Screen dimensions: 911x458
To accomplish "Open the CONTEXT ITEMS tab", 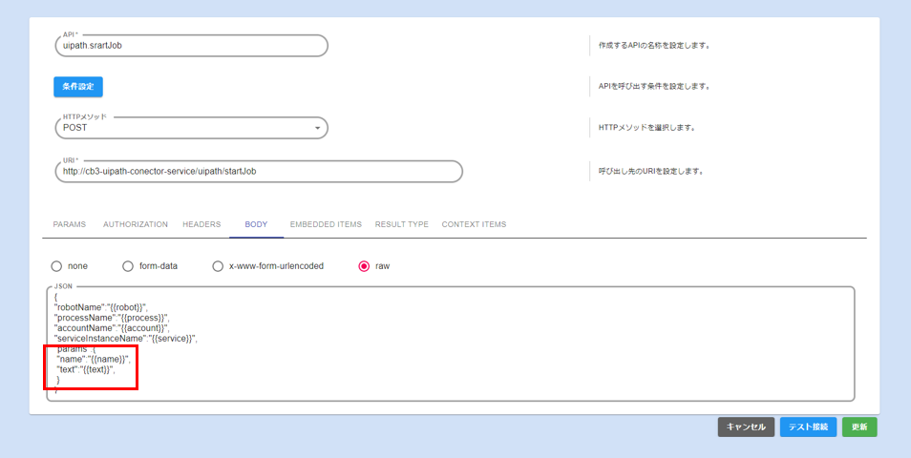I will pos(474,224).
